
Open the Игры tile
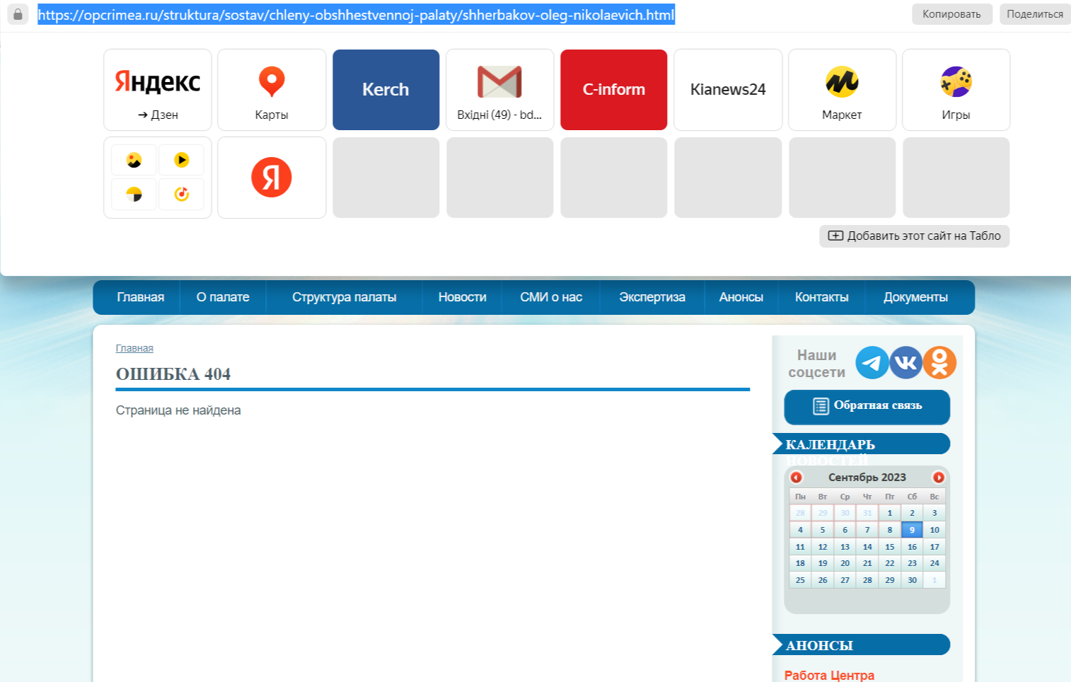click(956, 90)
